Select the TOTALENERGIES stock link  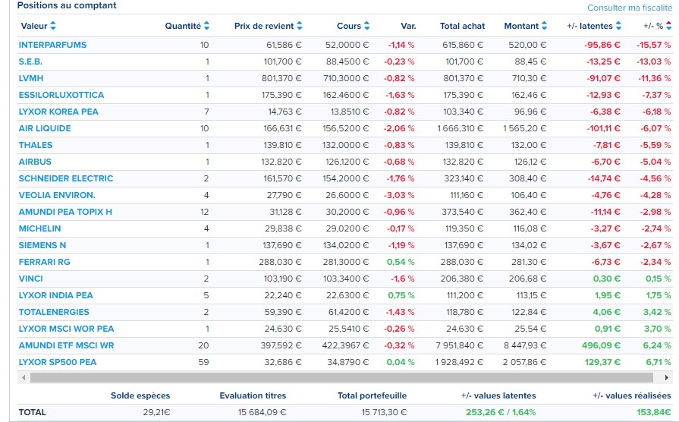click(x=54, y=312)
